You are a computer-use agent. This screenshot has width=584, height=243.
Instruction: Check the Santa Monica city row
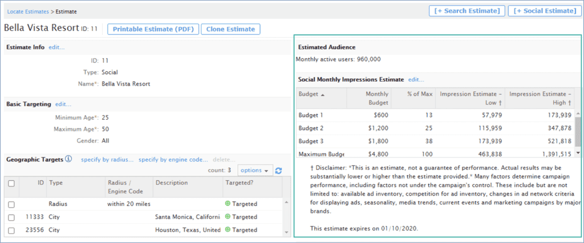click(x=11, y=217)
